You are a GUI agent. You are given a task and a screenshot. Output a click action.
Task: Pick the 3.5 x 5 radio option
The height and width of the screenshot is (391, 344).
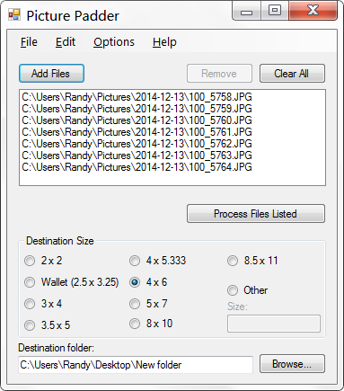[x=30, y=325]
